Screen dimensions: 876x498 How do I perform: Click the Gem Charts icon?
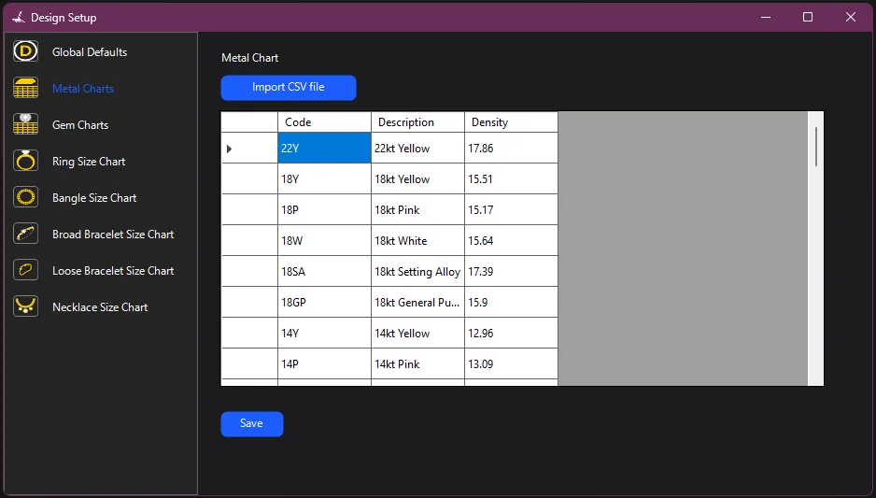pos(25,125)
